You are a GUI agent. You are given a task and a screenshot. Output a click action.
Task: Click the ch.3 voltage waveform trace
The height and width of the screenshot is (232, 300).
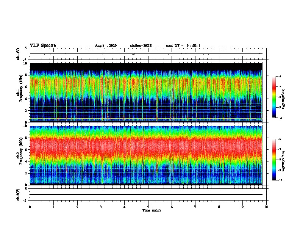(146, 194)
